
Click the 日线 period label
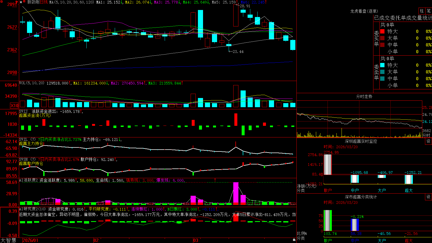44,2
